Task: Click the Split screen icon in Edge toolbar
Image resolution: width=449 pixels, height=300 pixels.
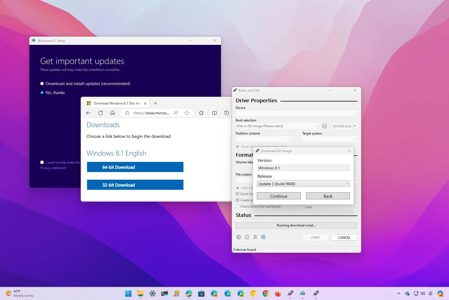Action: 214,113
